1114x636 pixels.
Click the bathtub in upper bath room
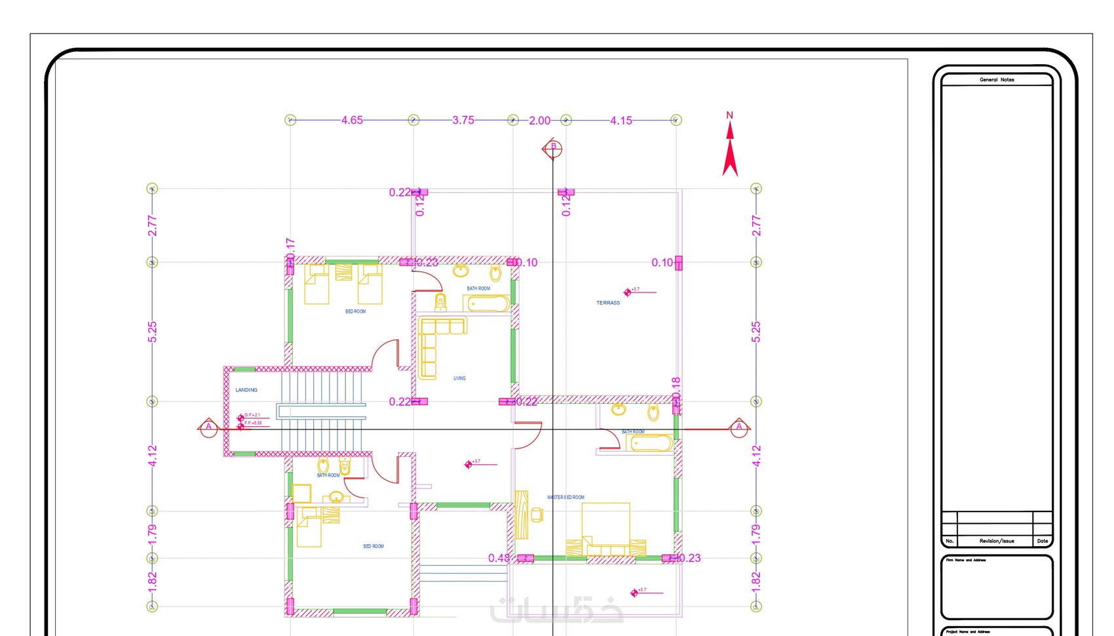coord(488,304)
